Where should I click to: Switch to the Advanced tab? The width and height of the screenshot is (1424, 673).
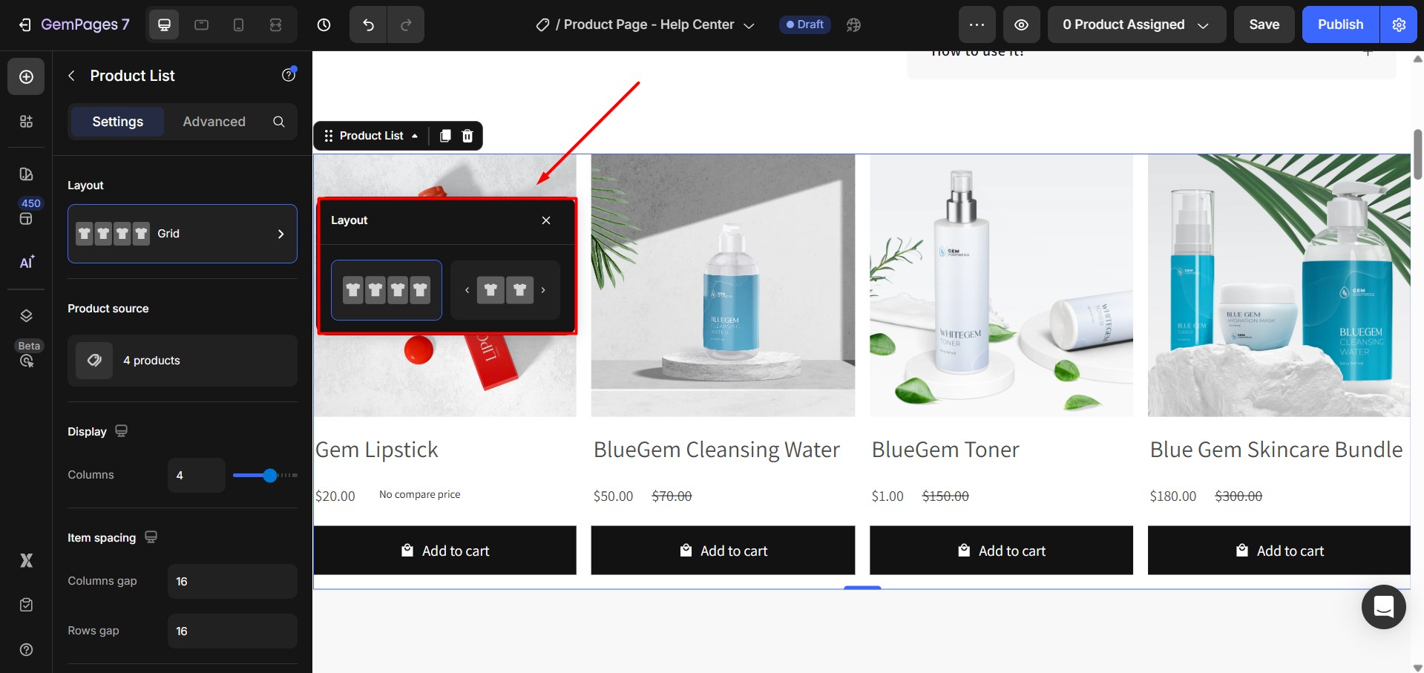[x=214, y=121]
